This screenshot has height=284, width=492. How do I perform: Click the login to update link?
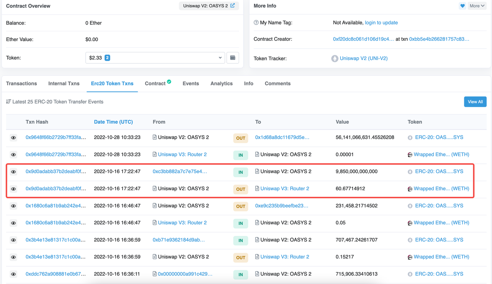pyautogui.click(x=381, y=23)
